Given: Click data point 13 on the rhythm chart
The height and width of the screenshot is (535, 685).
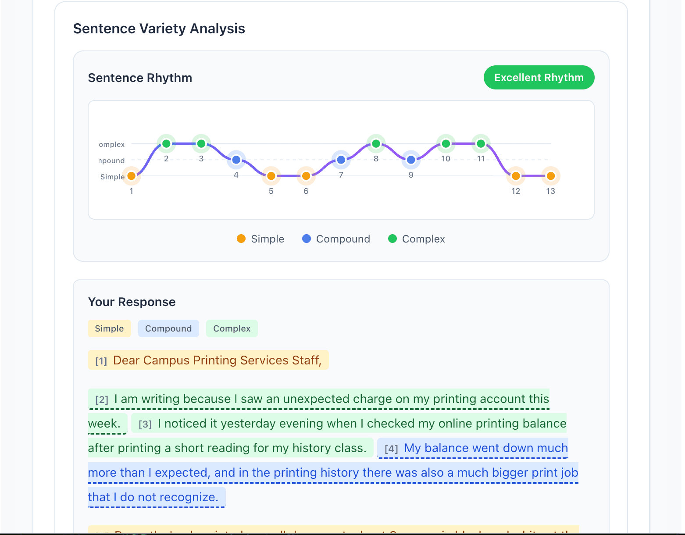Looking at the screenshot, I should pyautogui.click(x=550, y=175).
